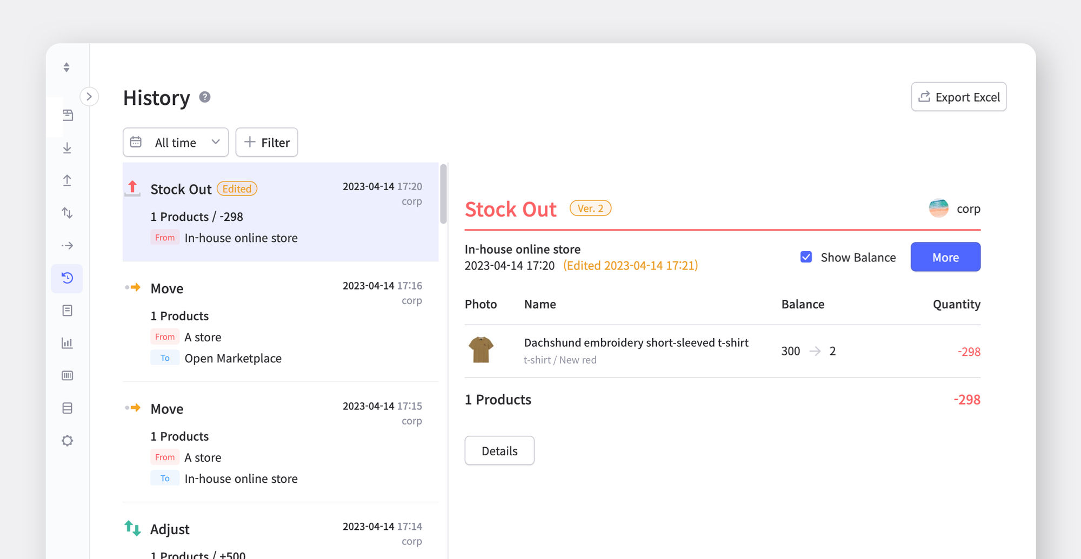The image size is (1081, 559).
Task: Click the Export Excel button
Action: [x=958, y=97]
